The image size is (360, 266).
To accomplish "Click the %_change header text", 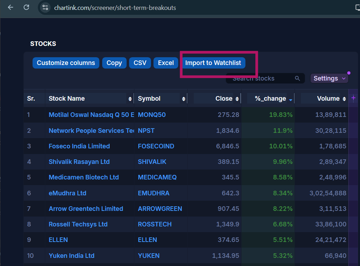I will (x=271, y=99).
